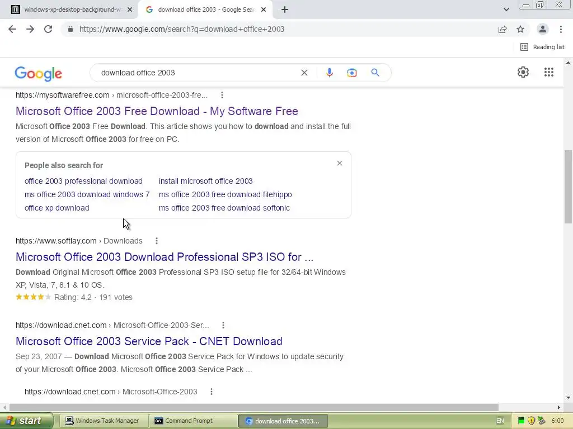Click the horizontal scrollbar thumb

pos(254,407)
